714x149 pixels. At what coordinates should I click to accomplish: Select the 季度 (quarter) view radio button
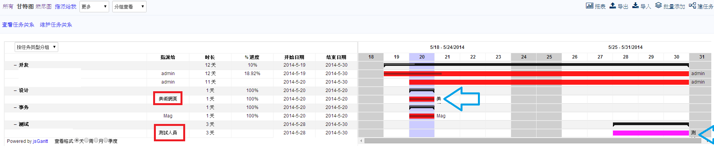106,141
